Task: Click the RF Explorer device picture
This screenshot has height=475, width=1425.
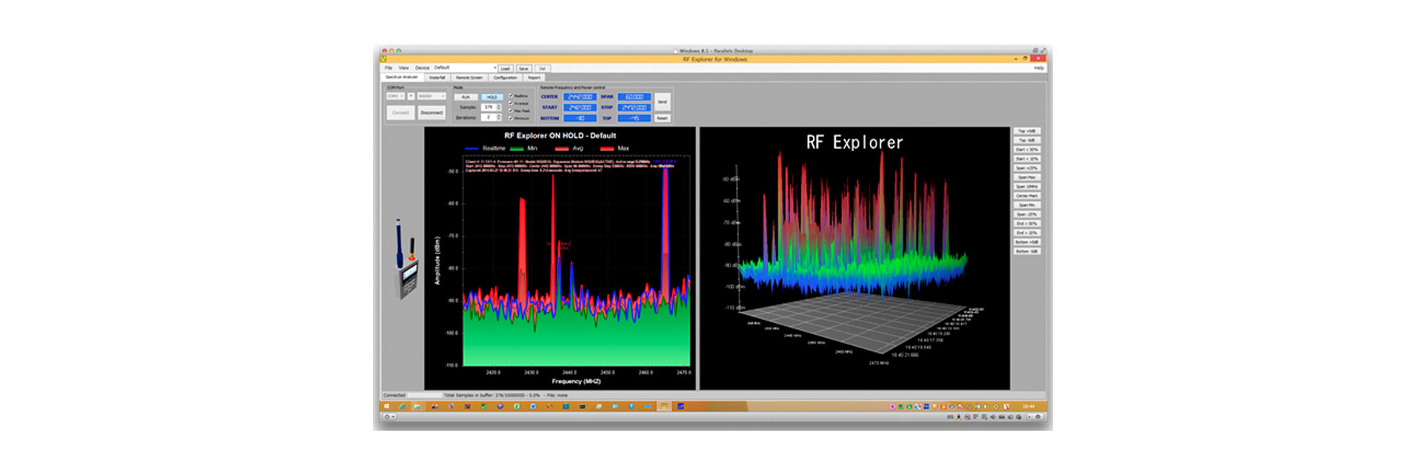Action: click(x=407, y=259)
